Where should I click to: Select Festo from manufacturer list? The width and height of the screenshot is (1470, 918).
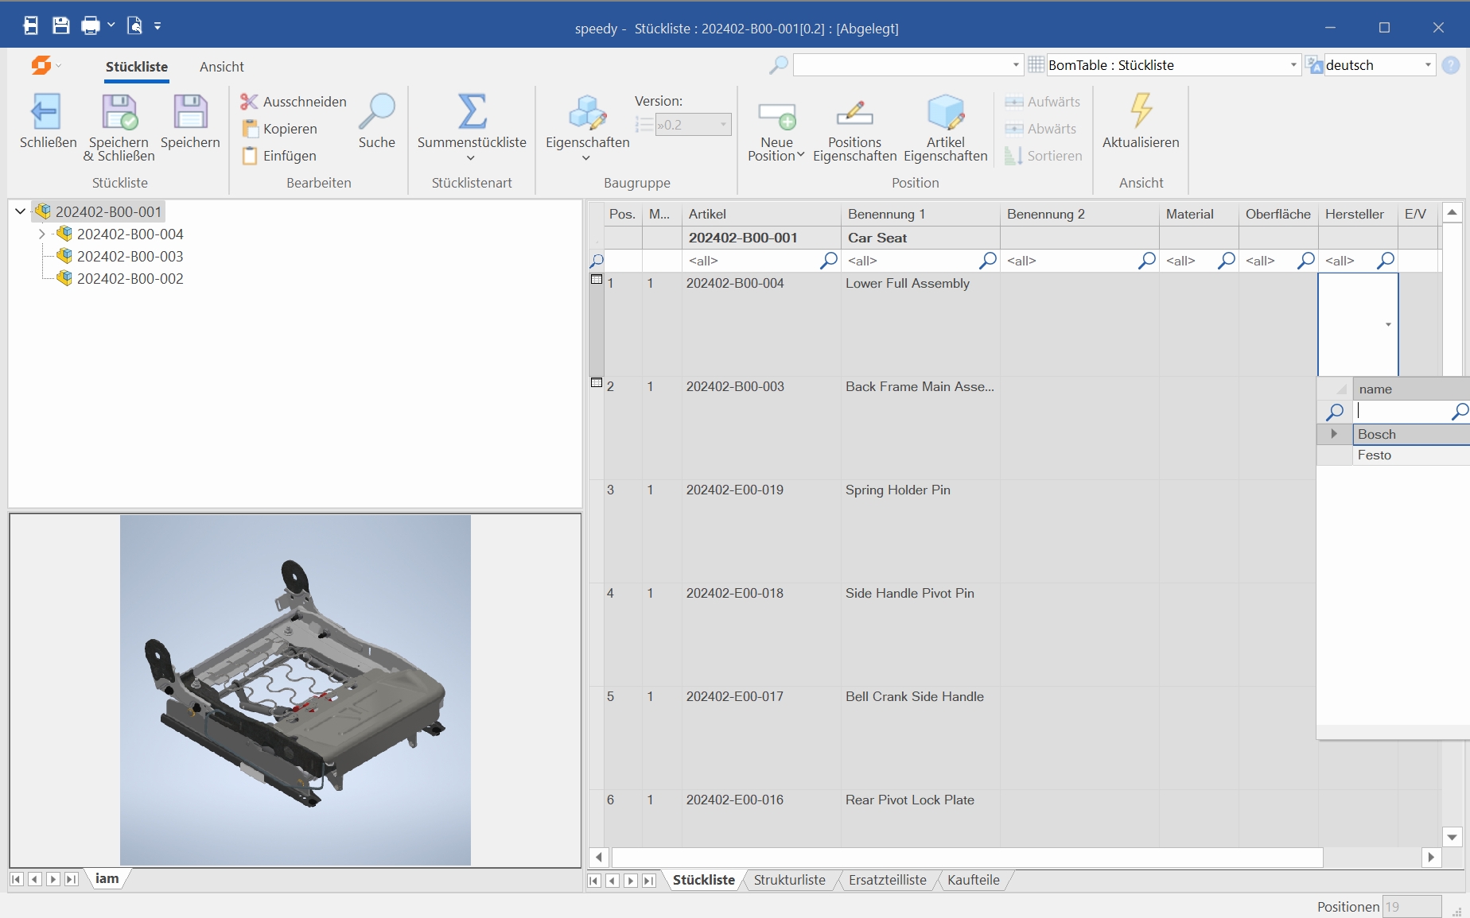click(x=1375, y=455)
